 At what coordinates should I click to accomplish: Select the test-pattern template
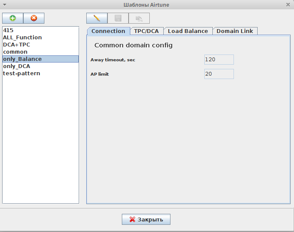(41, 73)
